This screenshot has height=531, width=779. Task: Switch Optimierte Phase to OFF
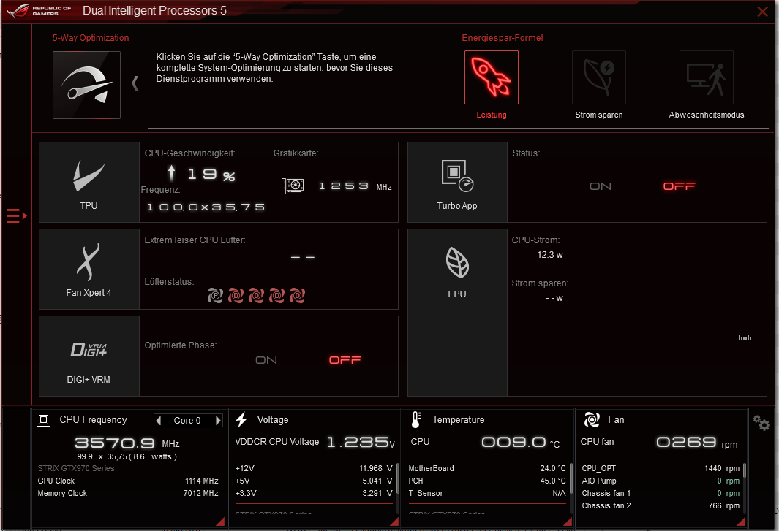point(345,360)
